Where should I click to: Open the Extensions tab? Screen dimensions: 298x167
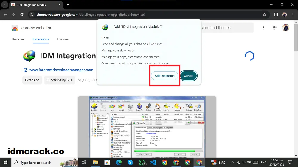coord(41,39)
